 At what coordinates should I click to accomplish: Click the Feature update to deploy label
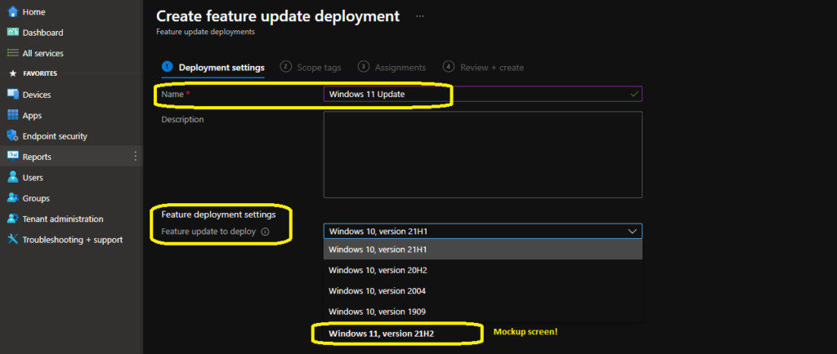(x=208, y=232)
